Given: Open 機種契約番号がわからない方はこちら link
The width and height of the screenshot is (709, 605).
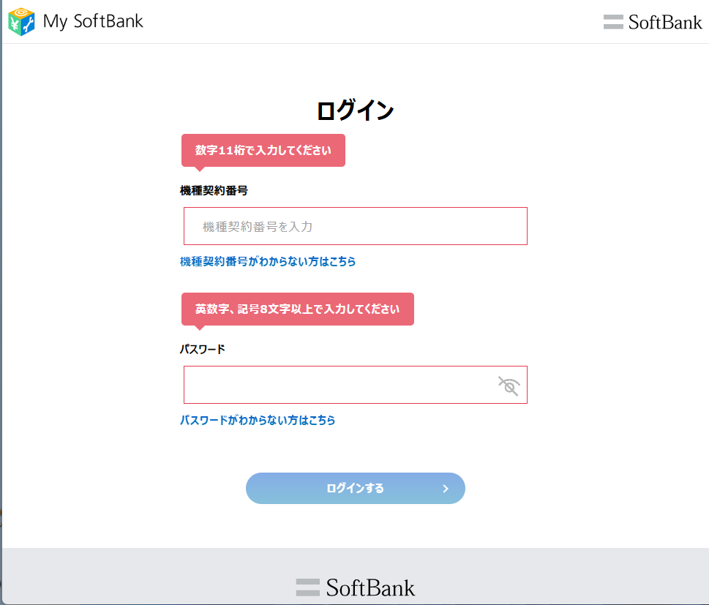Looking at the screenshot, I should pos(268,261).
